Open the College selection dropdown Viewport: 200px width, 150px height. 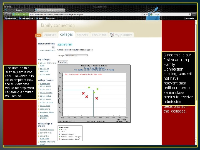pos(78,50)
